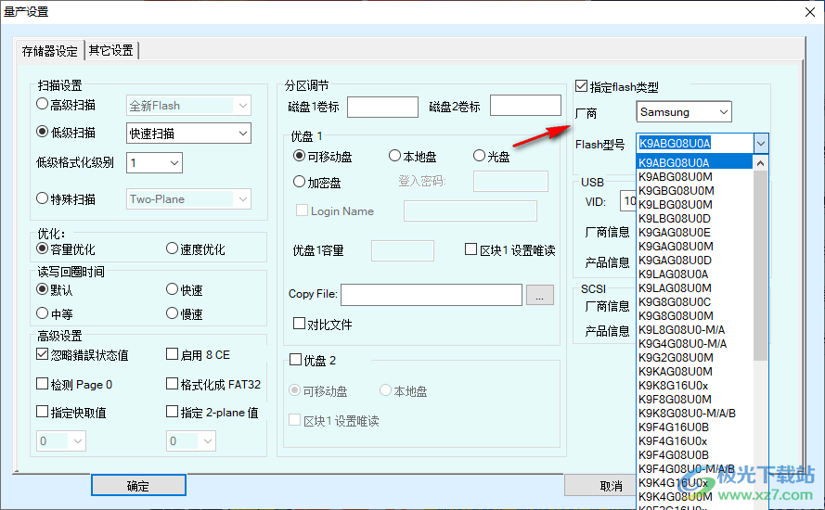Click 磁盘2卷标 input field

pyautogui.click(x=525, y=105)
